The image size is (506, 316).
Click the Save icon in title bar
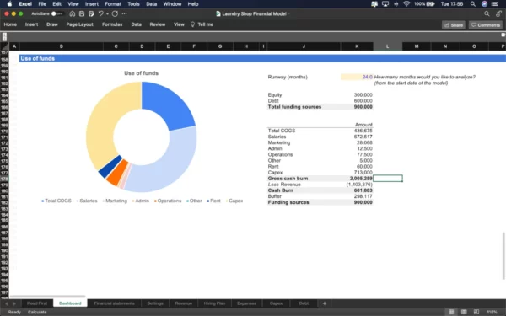click(82, 13)
